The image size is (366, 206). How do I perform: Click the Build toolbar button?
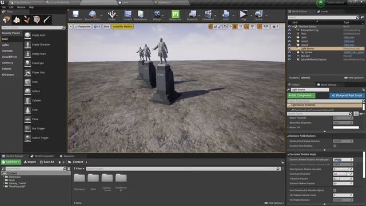[x=226, y=15]
